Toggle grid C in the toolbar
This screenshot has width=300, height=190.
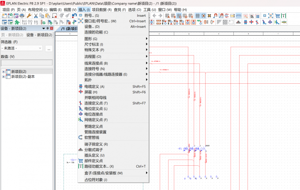pyautogui.click(x=179, y=16)
